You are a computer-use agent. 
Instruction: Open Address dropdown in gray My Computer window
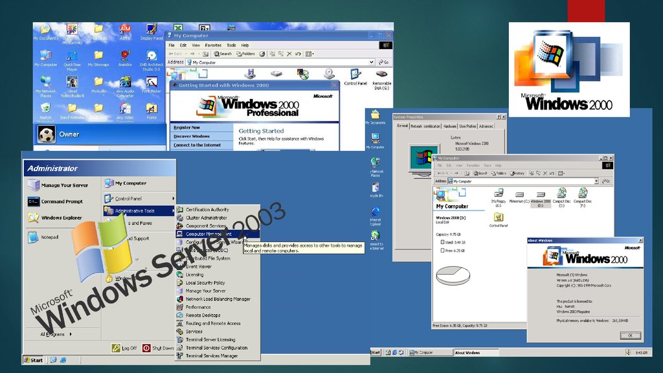click(596, 181)
